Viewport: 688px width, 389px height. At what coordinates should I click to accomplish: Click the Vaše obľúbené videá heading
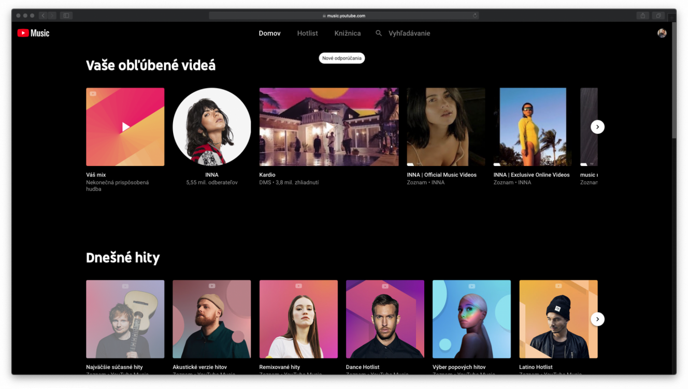151,65
